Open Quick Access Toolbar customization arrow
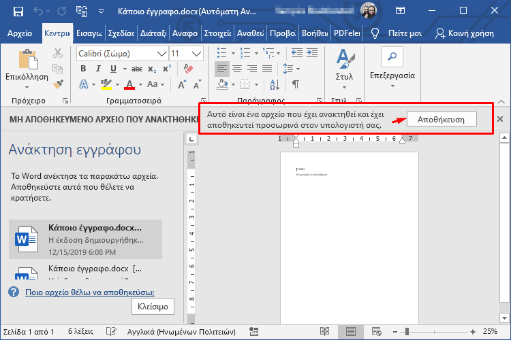511x340 pixels. pyautogui.click(x=102, y=12)
